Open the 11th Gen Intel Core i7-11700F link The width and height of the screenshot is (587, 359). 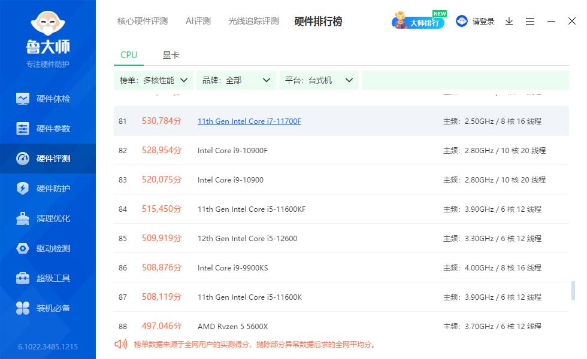[x=249, y=121]
